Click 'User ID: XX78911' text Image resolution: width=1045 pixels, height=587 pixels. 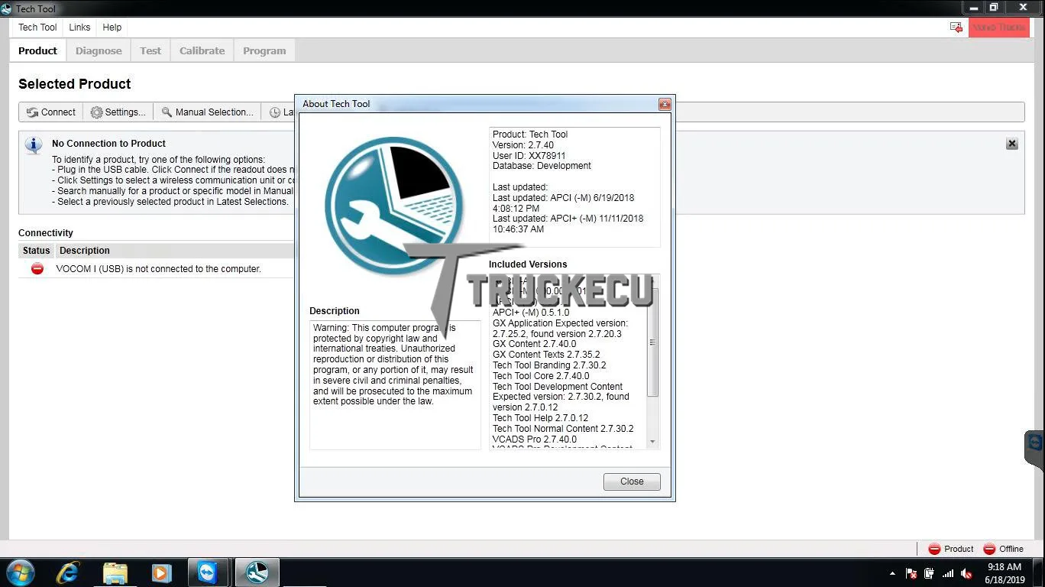tap(529, 156)
